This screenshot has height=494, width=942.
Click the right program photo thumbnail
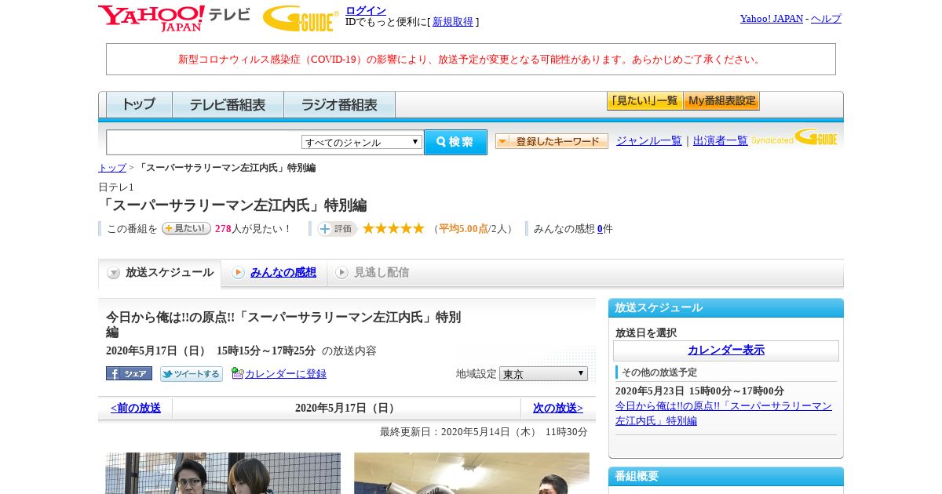click(472, 473)
